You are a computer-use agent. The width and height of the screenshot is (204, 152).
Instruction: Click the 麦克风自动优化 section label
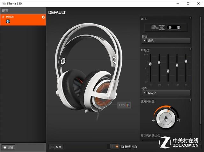tap(150, 136)
